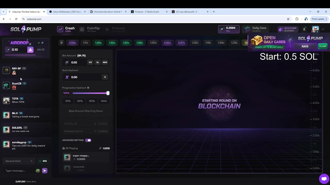Double the bet with 2x button

[97, 62]
